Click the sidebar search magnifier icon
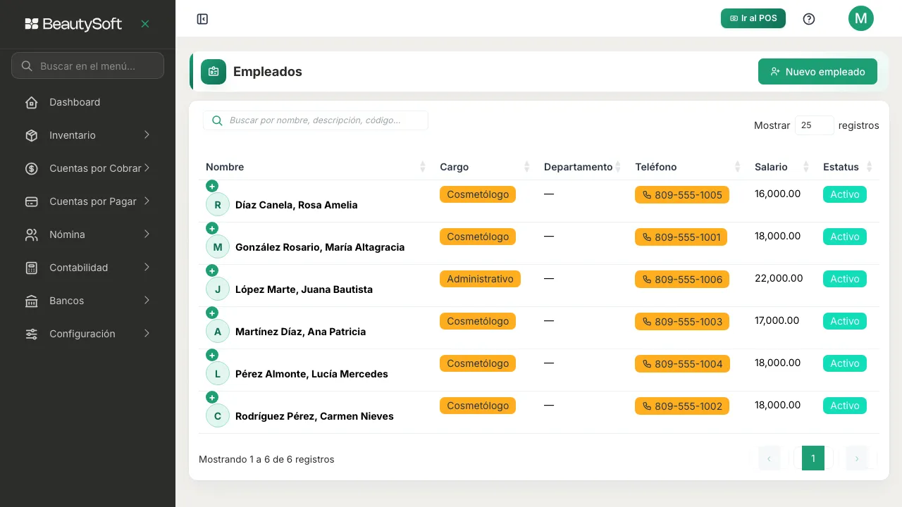This screenshot has width=902, height=507. click(x=27, y=65)
